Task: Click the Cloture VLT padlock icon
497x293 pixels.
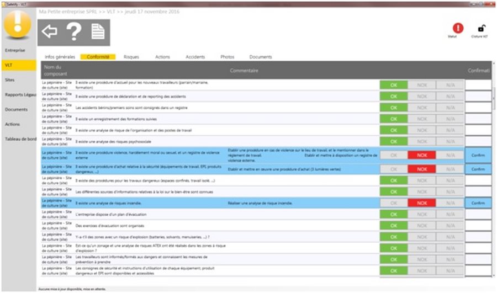Action: (482, 28)
